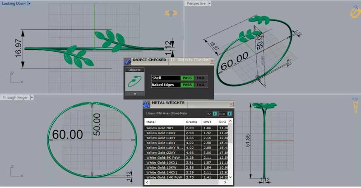Select the White Gold:14KX1 row

[186, 172]
